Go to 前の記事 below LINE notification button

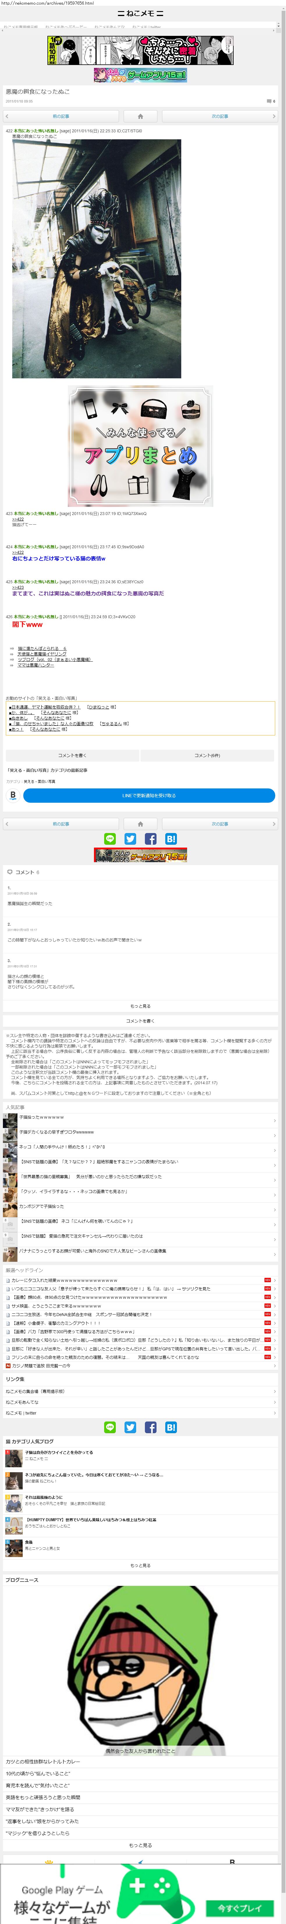pos(61,824)
